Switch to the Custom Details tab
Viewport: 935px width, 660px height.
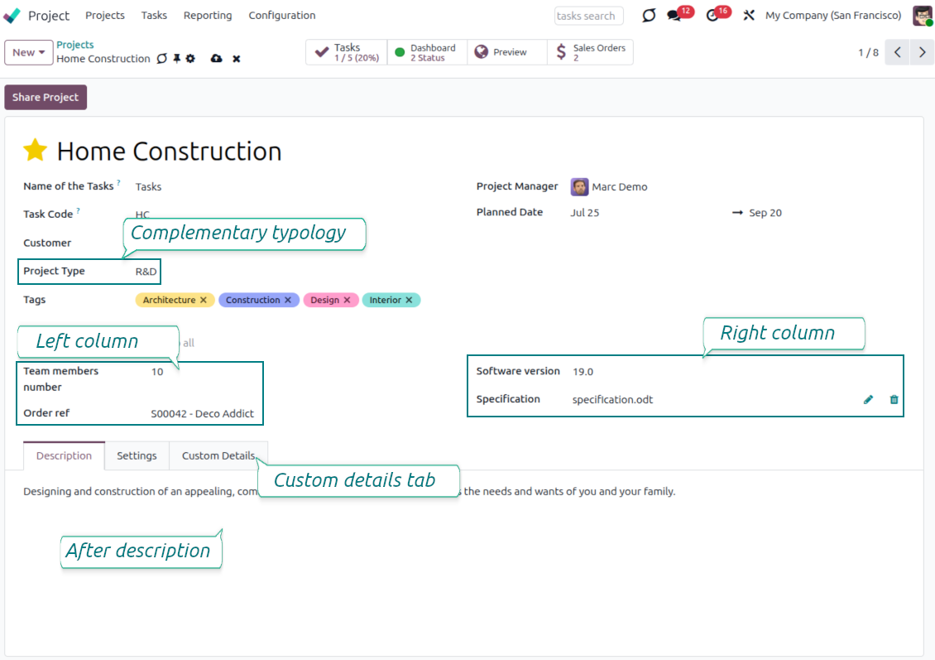[x=218, y=455]
